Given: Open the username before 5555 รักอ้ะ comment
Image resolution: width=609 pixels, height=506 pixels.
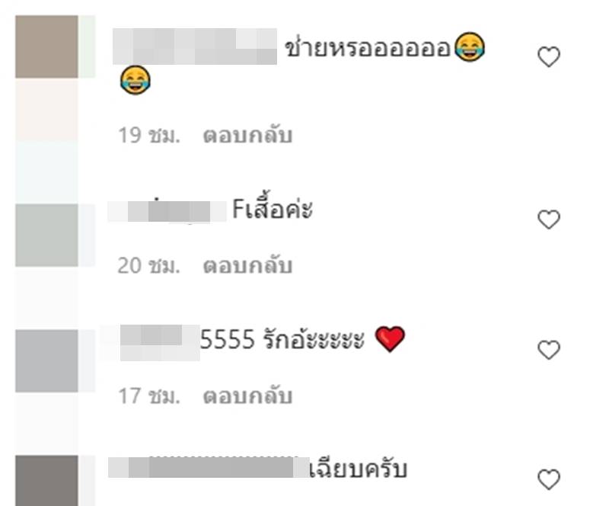Looking at the screenshot, I should pyautogui.click(x=160, y=343).
